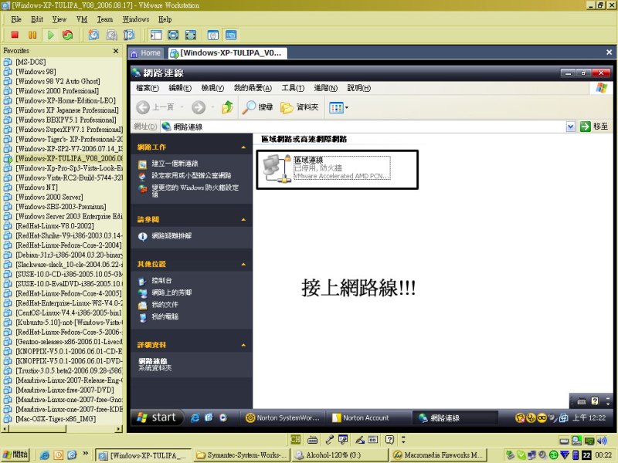Switch to the Home tab
The width and height of the screenshot is (618, 463).
pyautogui.click(x=145, y=53)
